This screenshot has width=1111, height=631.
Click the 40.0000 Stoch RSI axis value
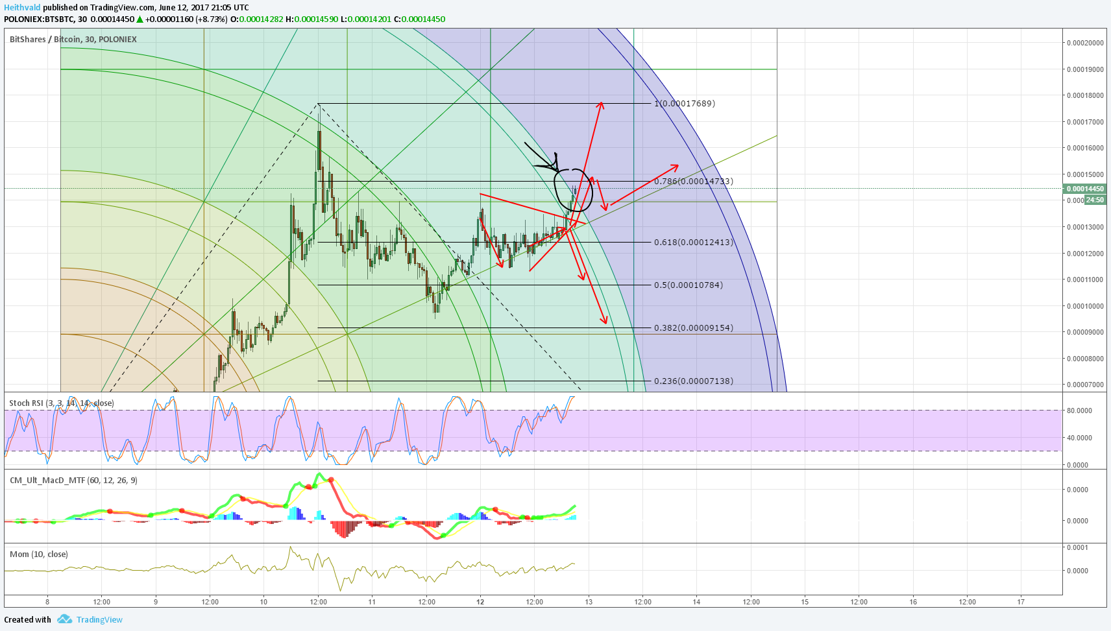pos(1080,438)
